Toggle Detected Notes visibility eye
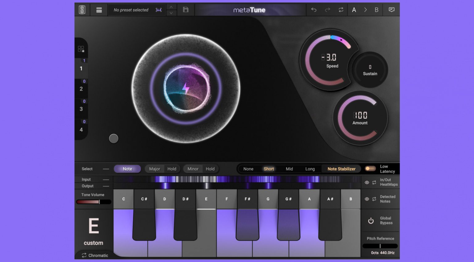 367,199
